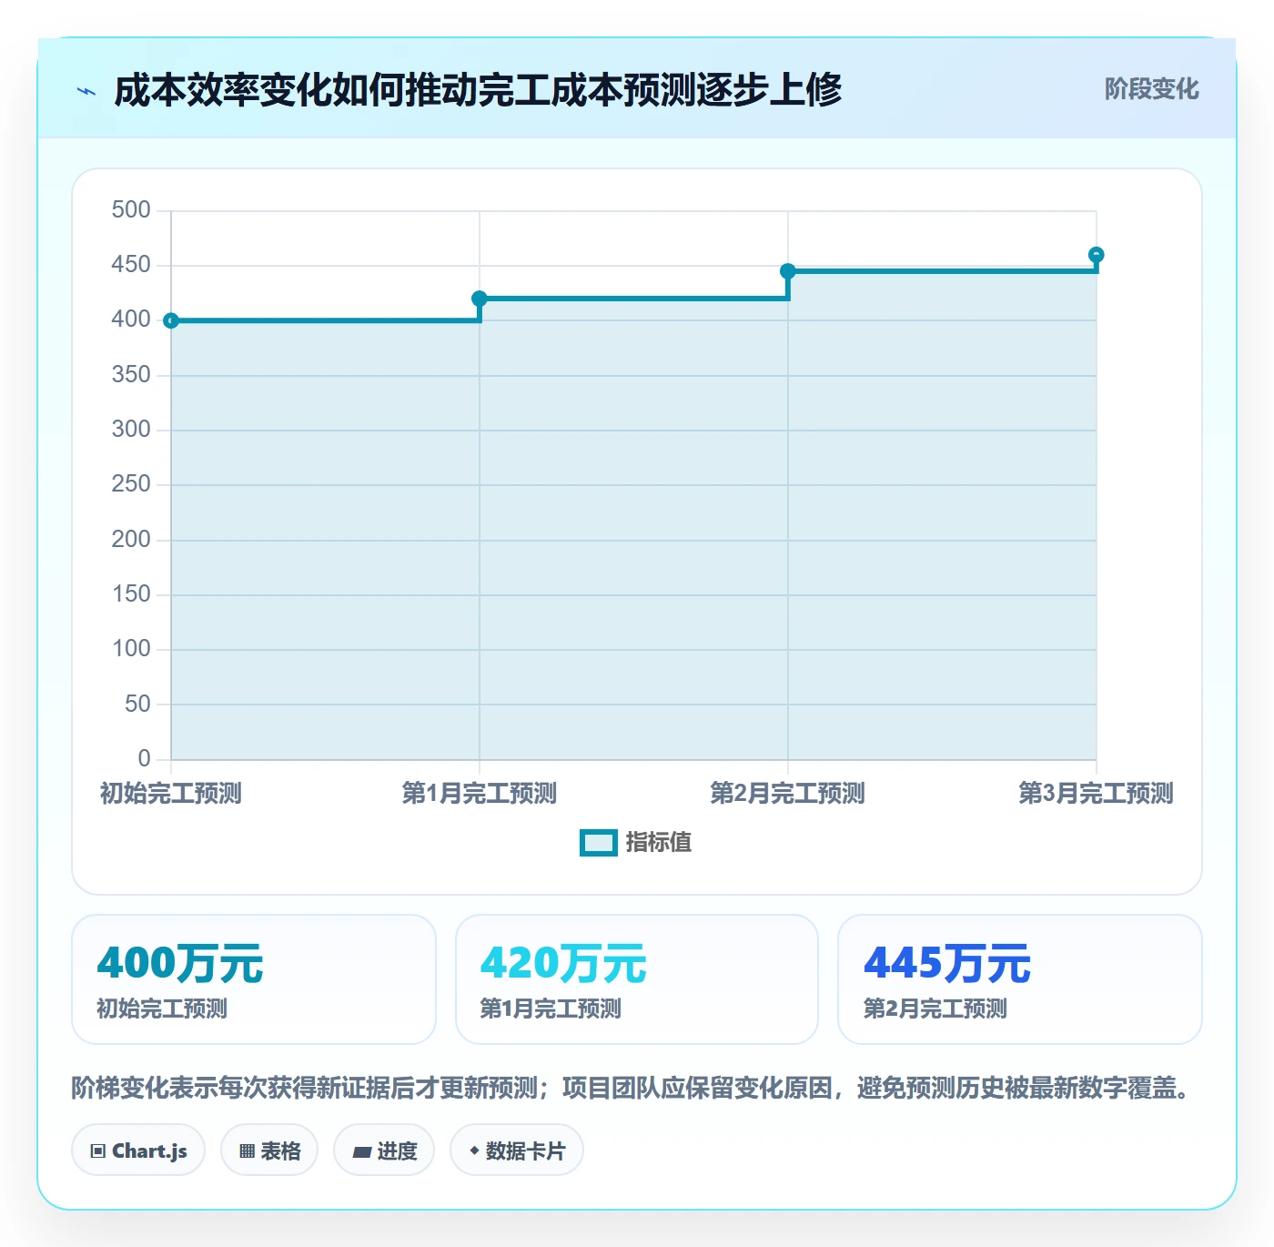
Task: Select the 第2月完工预测 data point at 445
Action: pos(788,271)
